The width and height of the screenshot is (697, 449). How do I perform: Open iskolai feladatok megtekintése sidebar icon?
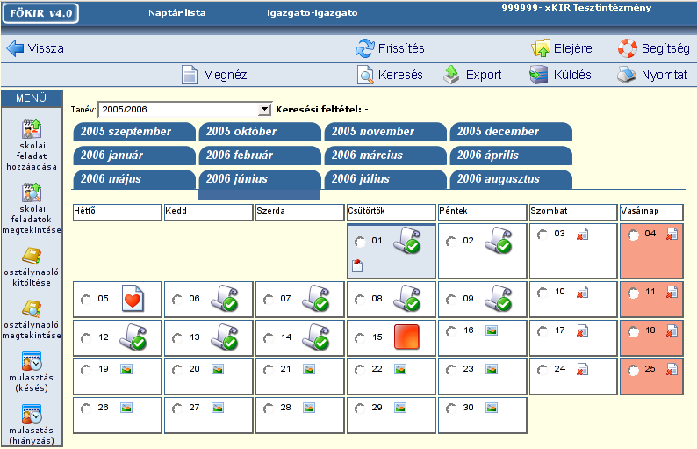click(x=32, y=192)
